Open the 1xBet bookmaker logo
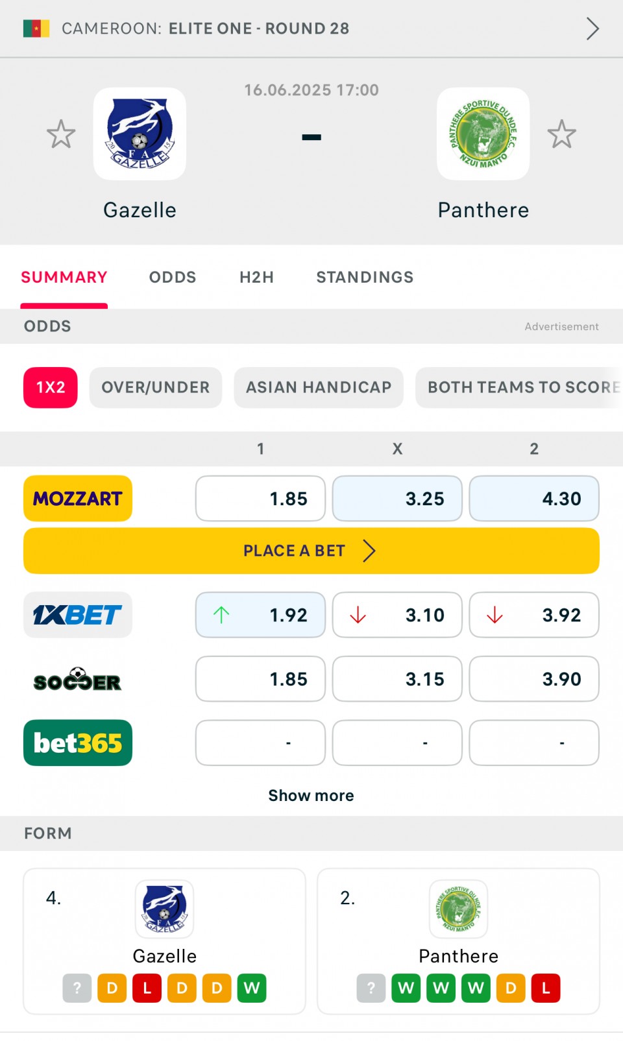 (x=78, y=615)
